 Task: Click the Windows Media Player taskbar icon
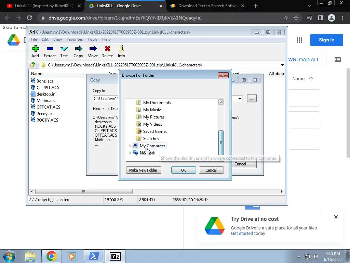pos(72,256)
